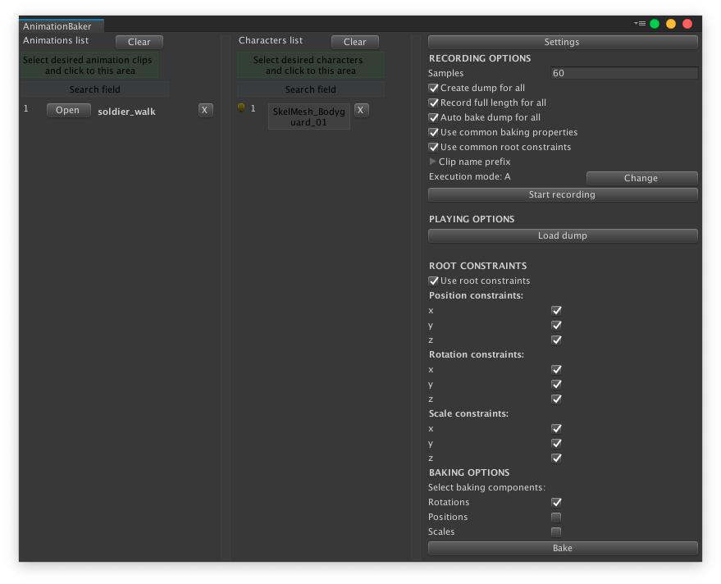Uncheck Scale constraints y checkbox
The width and height of the screenshot is (721, 584).
556,443
